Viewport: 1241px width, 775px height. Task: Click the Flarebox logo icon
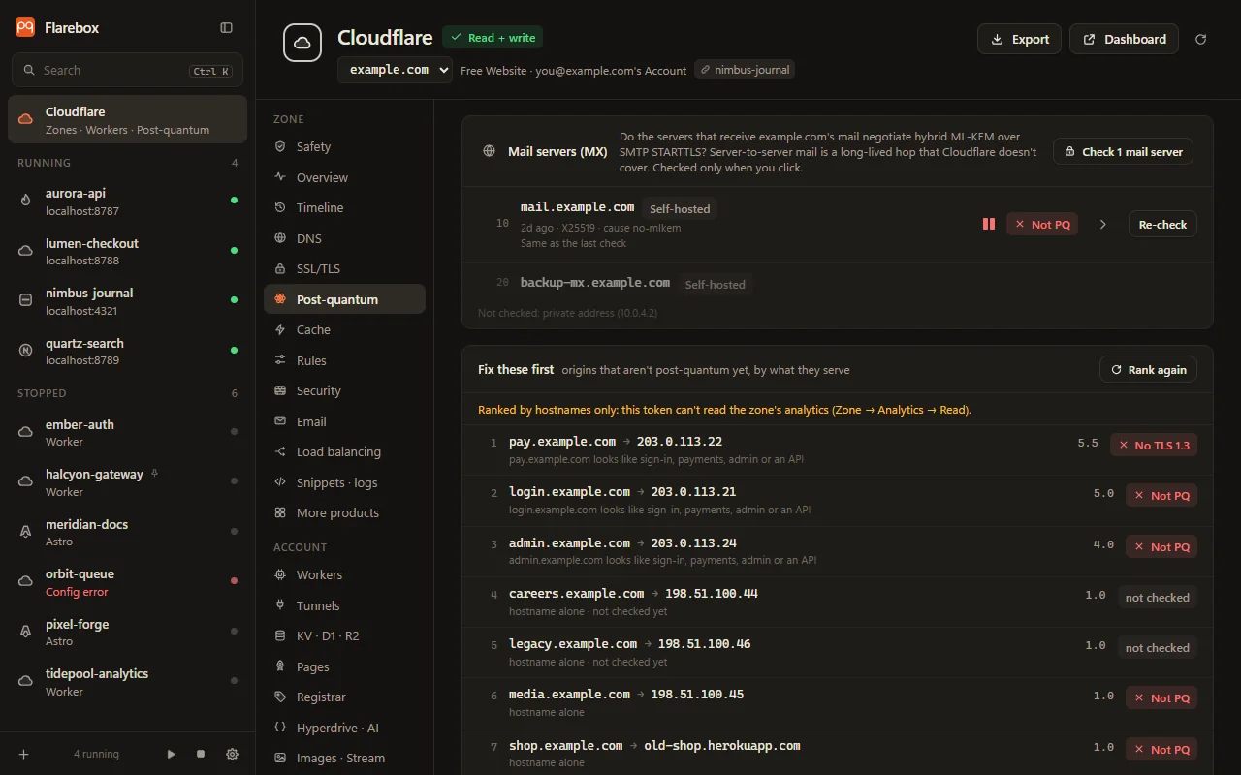(x=25, y=28)
